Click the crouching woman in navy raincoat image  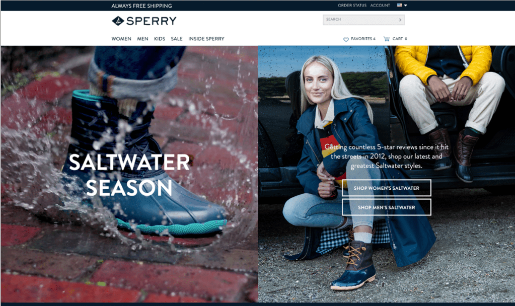pos(387,174)
